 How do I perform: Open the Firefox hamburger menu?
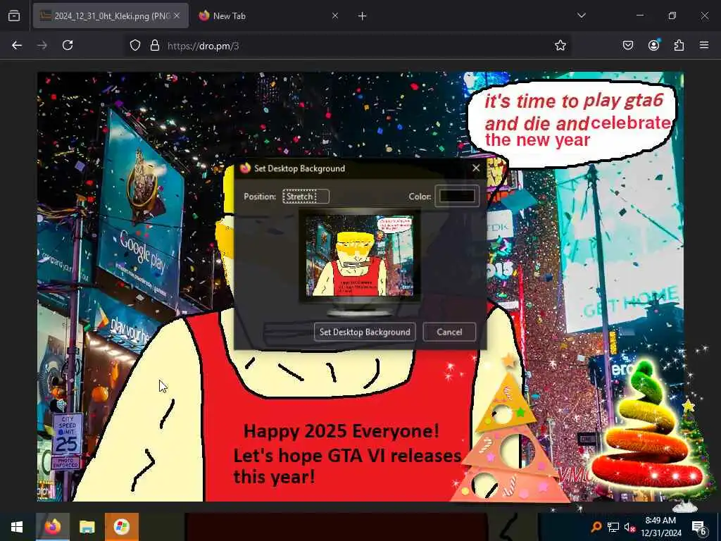point(704,45)
